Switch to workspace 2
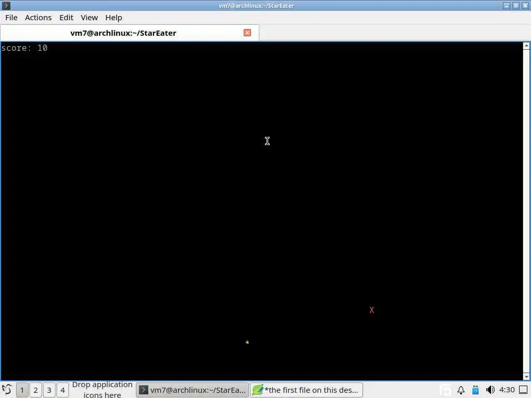 tap(36, 390)
